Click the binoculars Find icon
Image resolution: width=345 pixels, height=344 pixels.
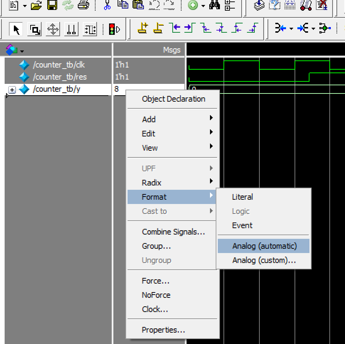click(x=215, y=5)
